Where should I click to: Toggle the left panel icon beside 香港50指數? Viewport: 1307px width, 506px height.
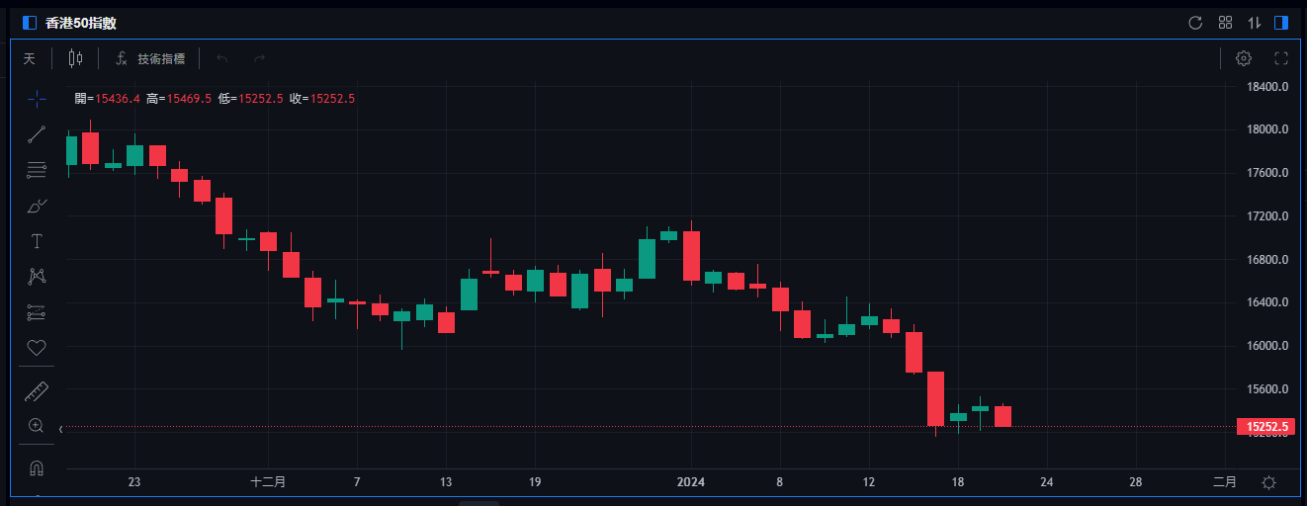pos(29,23)
